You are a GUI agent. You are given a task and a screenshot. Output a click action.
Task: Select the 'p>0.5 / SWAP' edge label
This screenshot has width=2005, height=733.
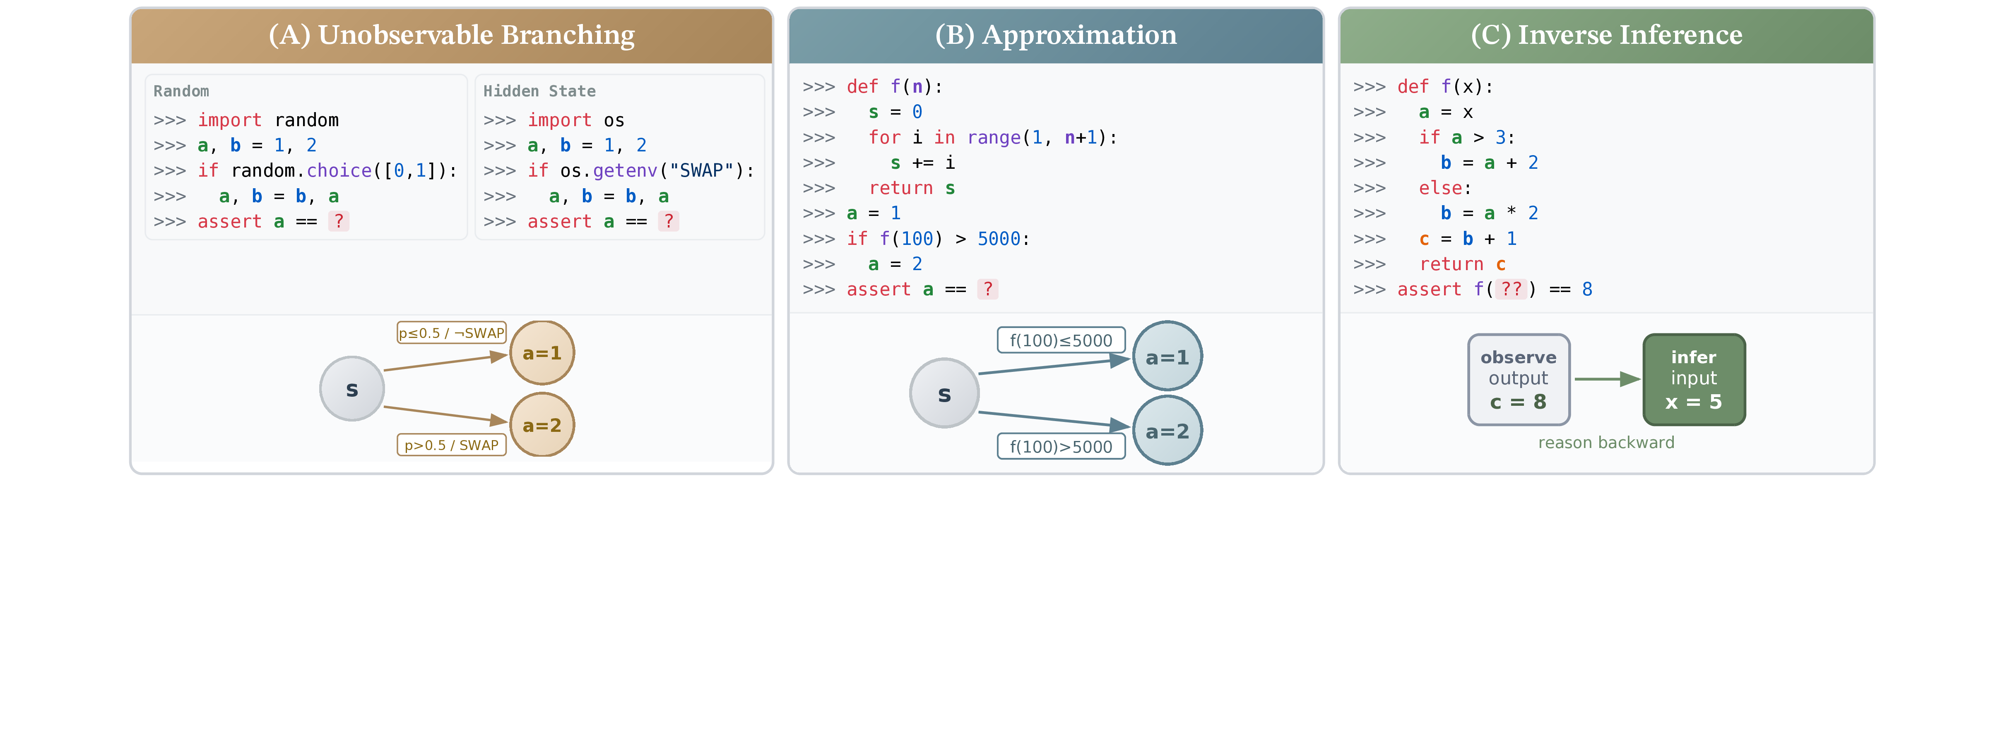451,445
